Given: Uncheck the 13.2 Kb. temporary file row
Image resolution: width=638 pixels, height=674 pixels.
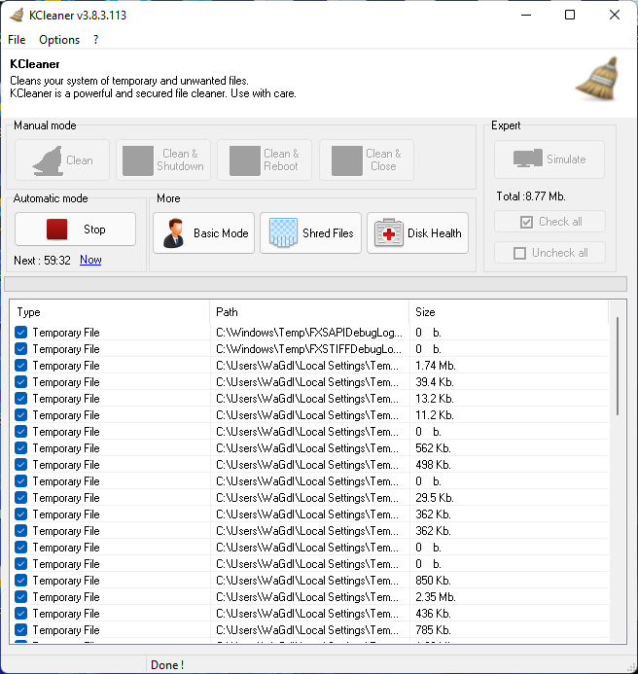Looking at the screenshot, I should (x=20, y=399).
